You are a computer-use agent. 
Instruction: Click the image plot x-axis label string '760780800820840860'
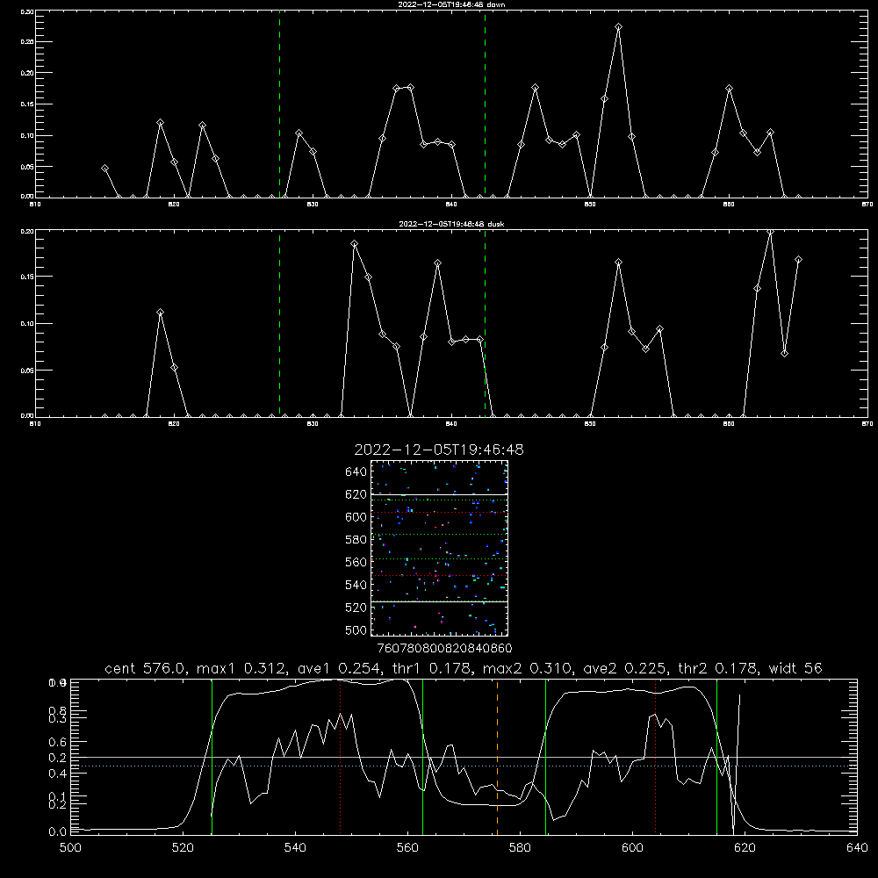[x=445, y=648]
